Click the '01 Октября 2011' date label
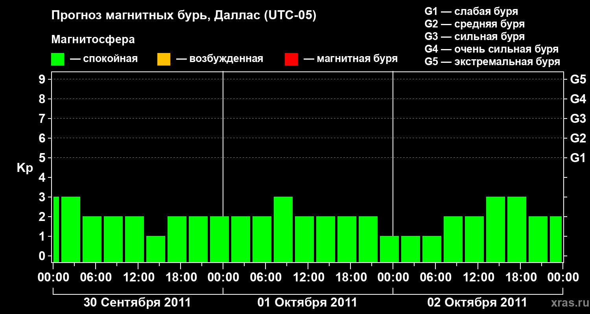Image resolution: width=590 pixels, height=314 pixels. click(x=307, y=303)
